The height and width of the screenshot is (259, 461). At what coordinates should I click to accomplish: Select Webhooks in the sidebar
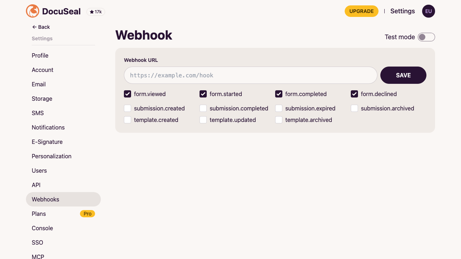tap(63, 199)
